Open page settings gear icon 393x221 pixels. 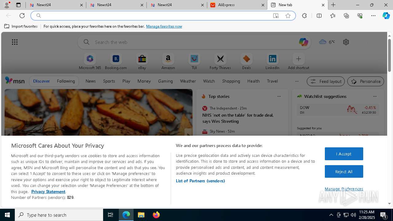click(346, 42)
